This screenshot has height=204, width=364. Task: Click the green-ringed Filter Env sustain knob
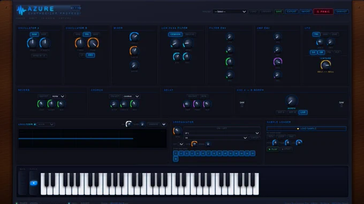230,62
